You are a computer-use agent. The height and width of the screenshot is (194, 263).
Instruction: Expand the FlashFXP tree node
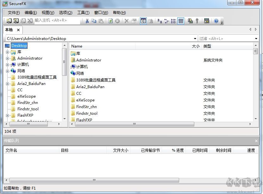click(7, 115)
